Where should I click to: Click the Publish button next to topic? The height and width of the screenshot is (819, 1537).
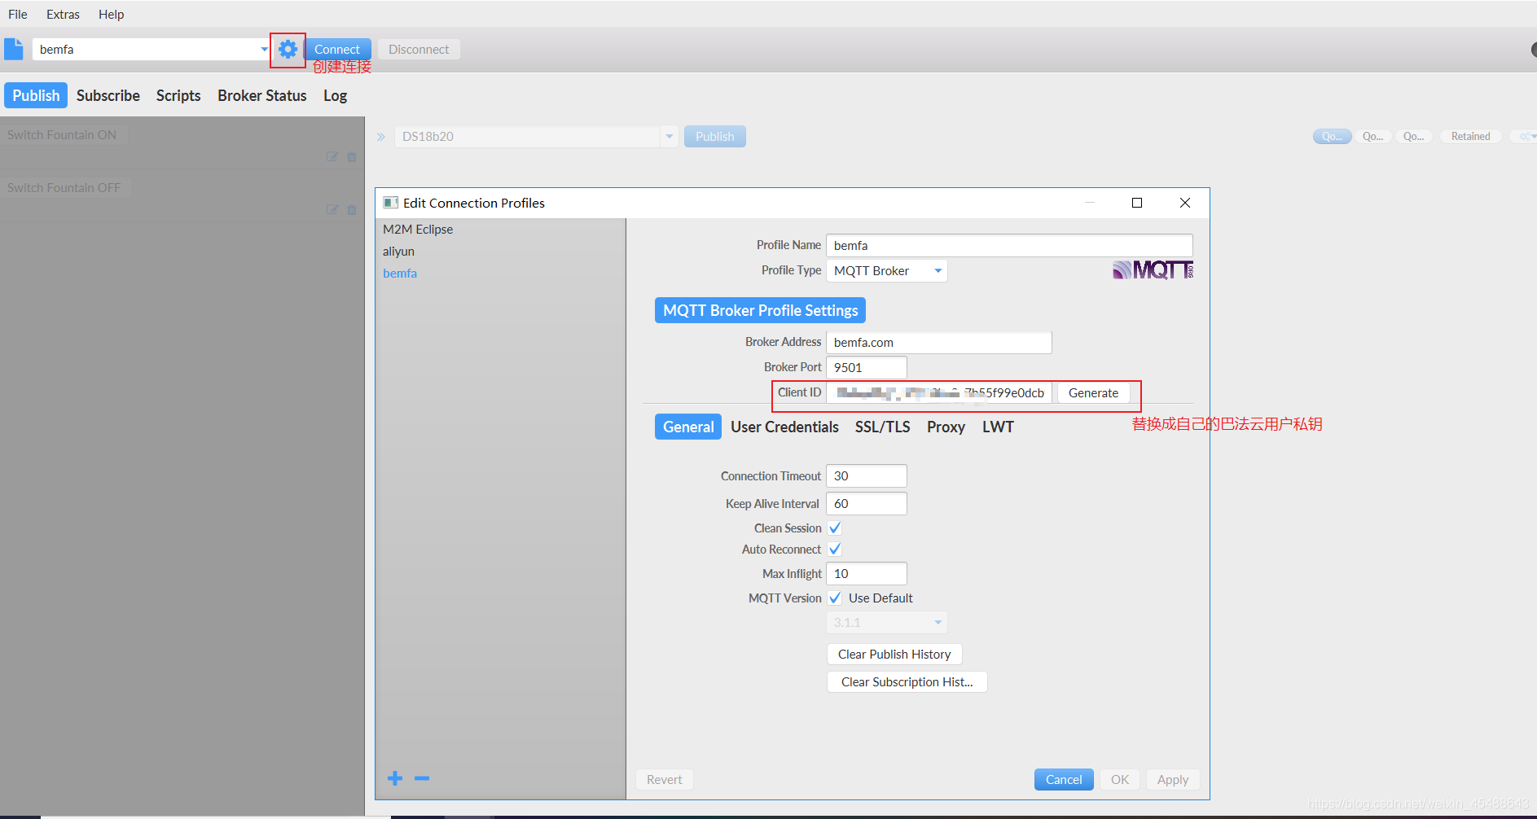[715, 137]
